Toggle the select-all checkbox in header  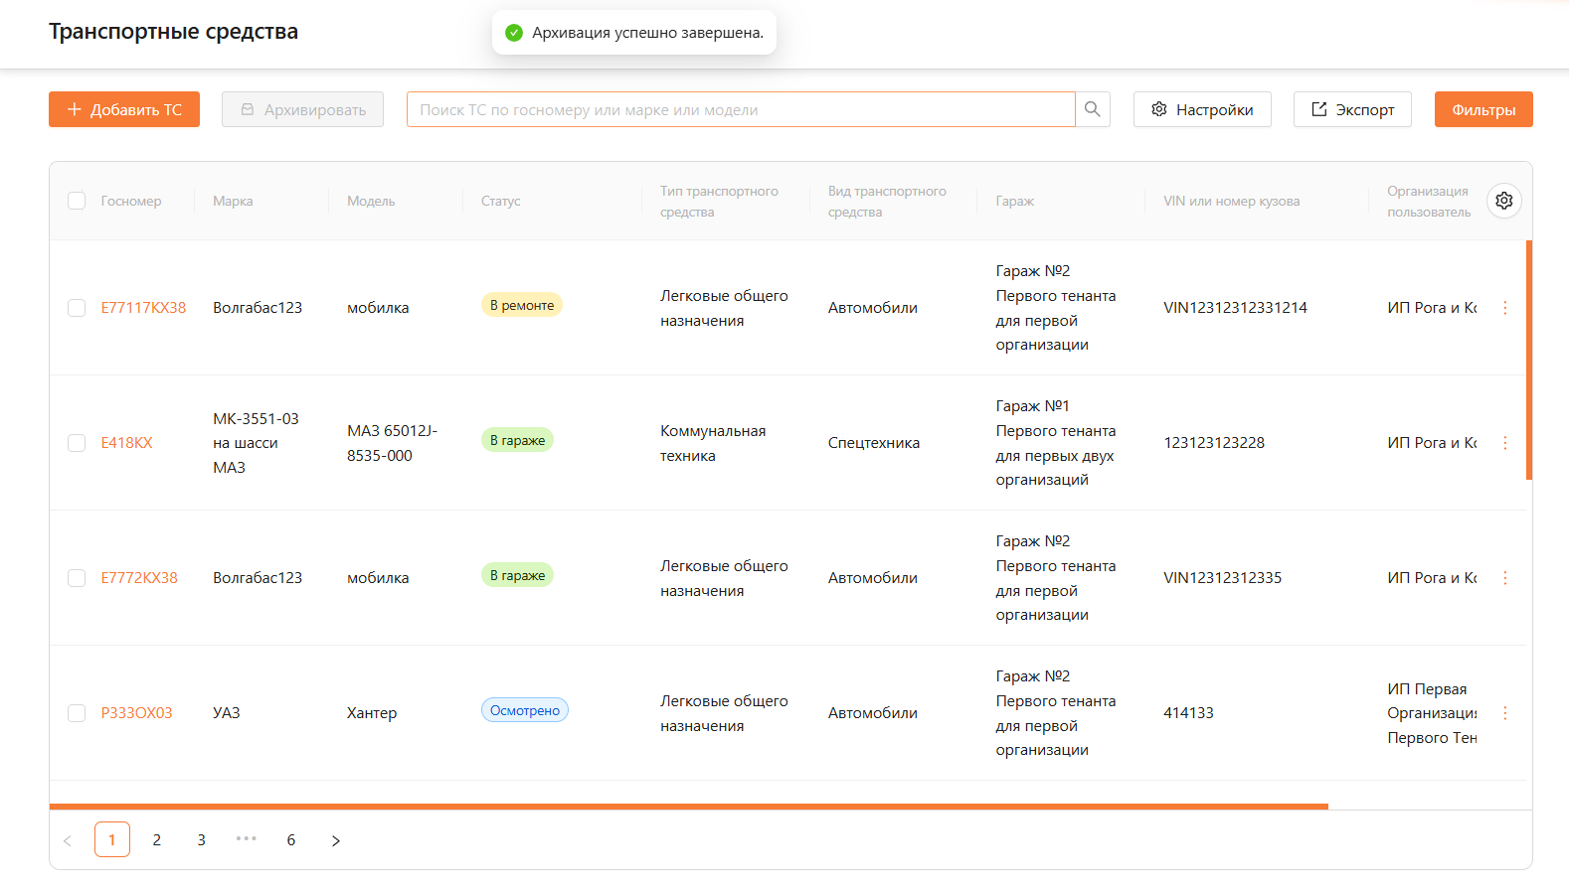pos(77,201)
